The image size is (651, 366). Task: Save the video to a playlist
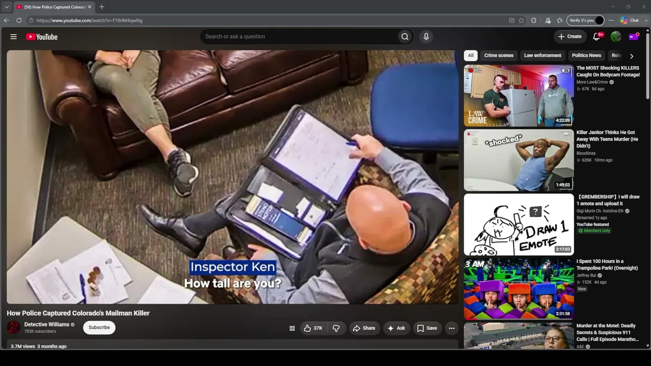pos(427,328)
